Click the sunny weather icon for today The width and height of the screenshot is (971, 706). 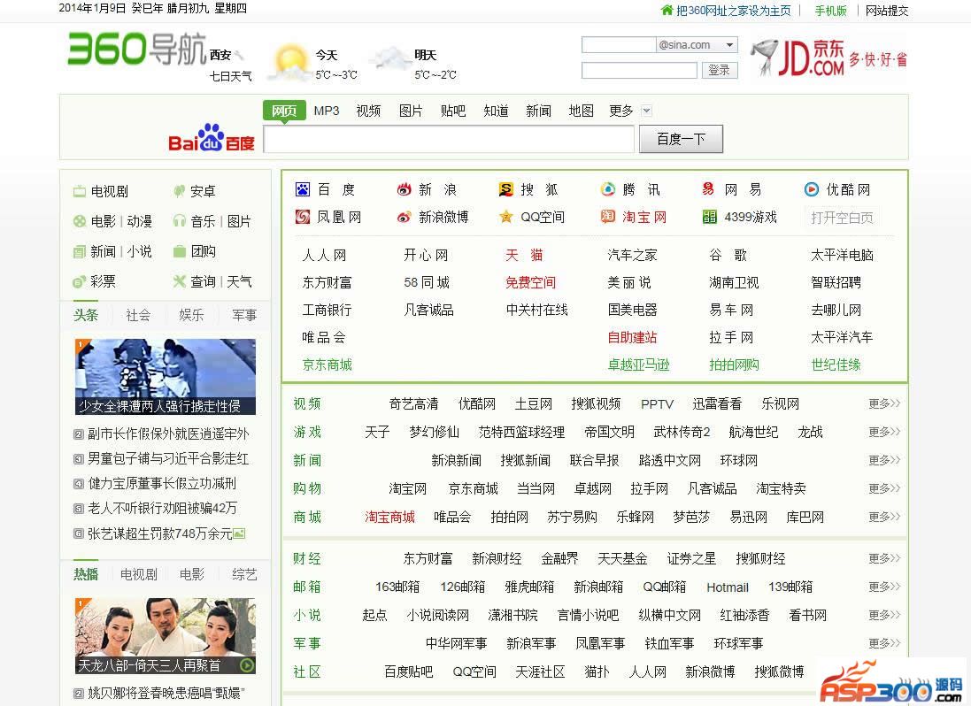click(x=289, y=62)
